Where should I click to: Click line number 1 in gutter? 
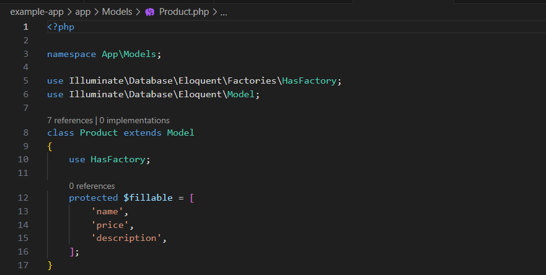[25, 27]
